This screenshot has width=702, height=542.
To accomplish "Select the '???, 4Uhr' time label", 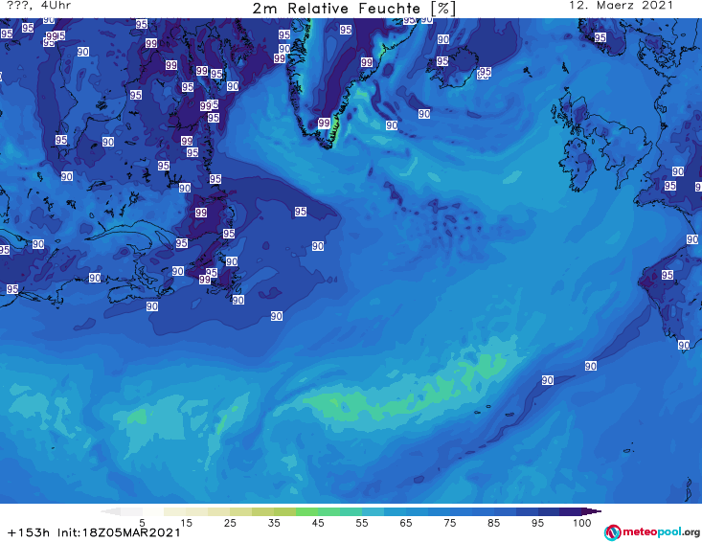I will click(x=39, y=6).
